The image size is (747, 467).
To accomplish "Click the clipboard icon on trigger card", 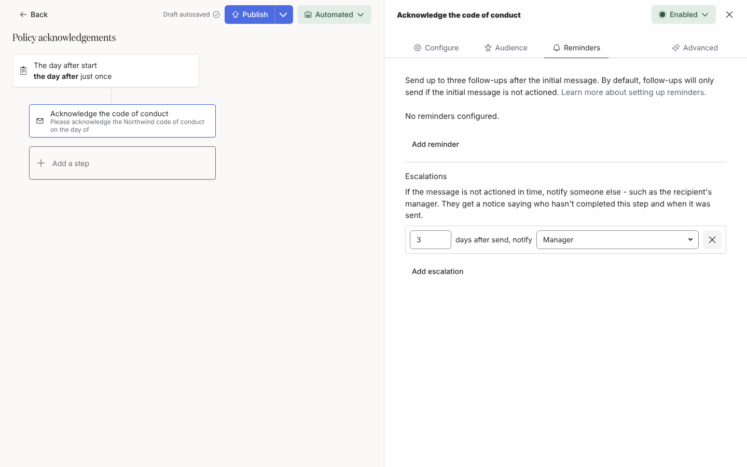I will pos(23,71).
